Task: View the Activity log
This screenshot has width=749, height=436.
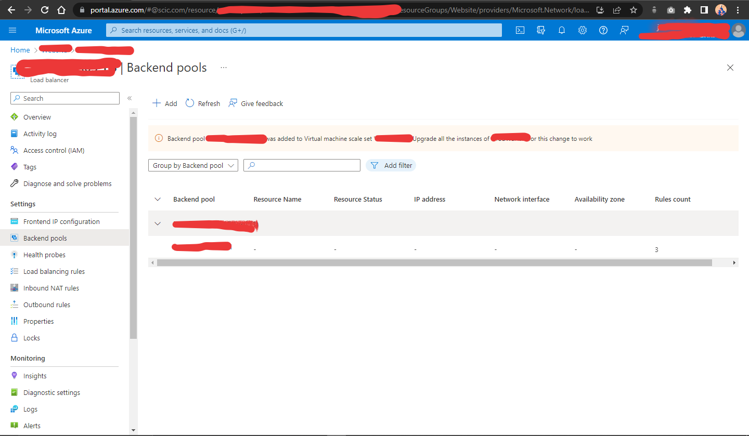Action: (x=40, y=133)
